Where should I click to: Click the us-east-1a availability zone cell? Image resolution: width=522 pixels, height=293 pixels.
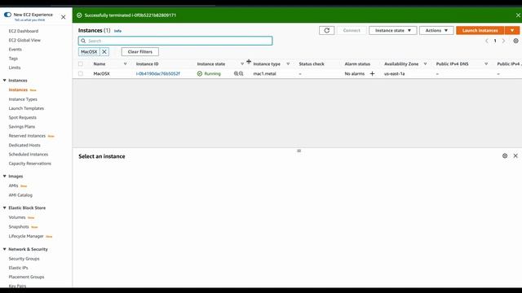coord(395,74)
